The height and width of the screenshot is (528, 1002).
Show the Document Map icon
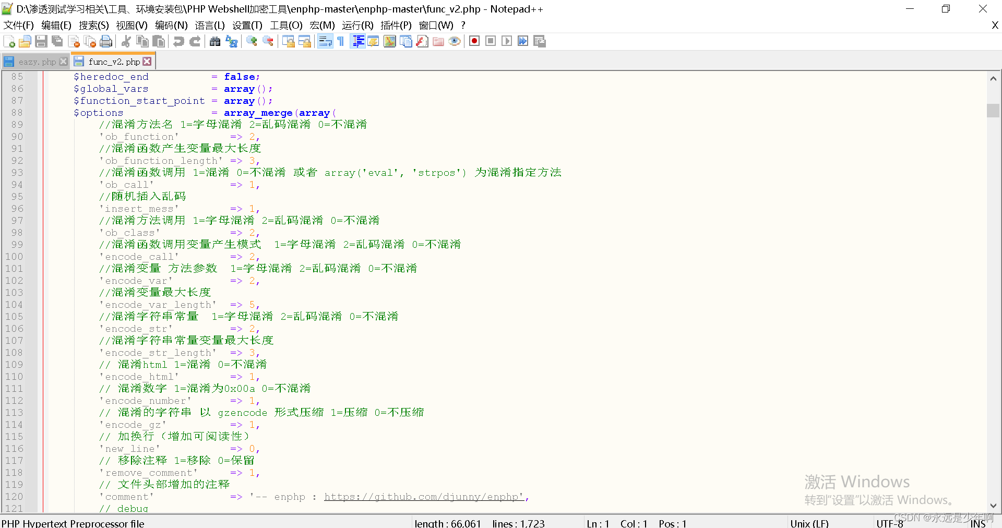point(390,41)
